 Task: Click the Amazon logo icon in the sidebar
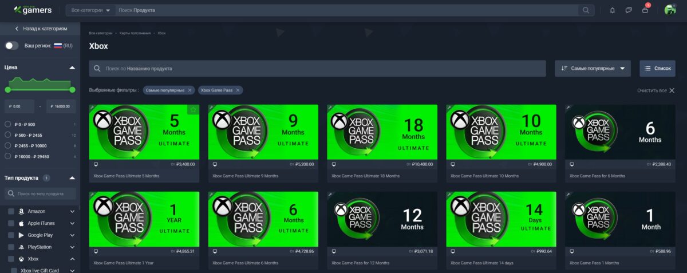21,211
